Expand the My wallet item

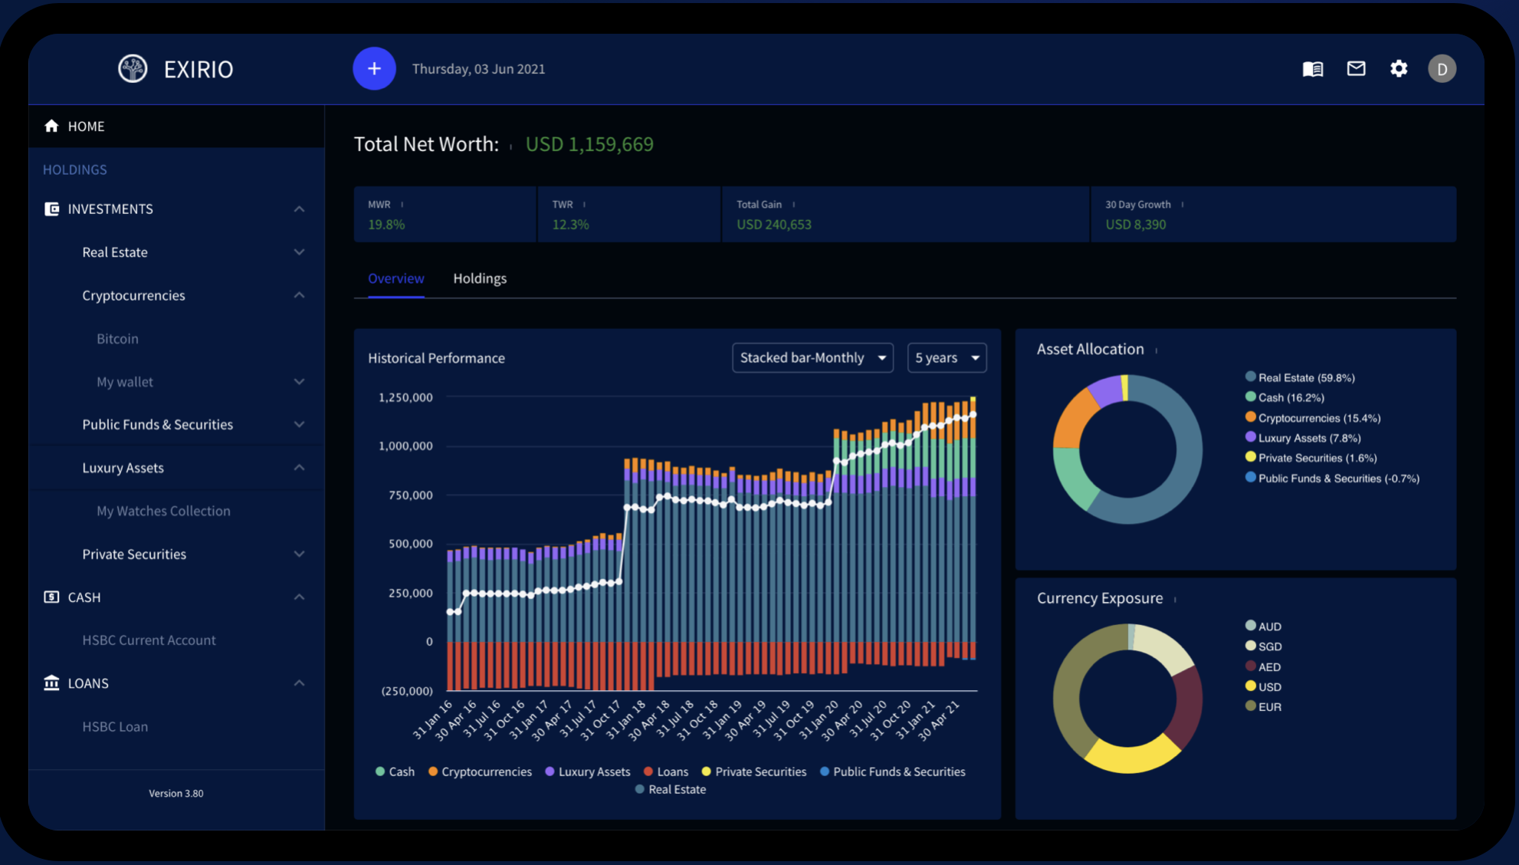(x=299, y=381)
